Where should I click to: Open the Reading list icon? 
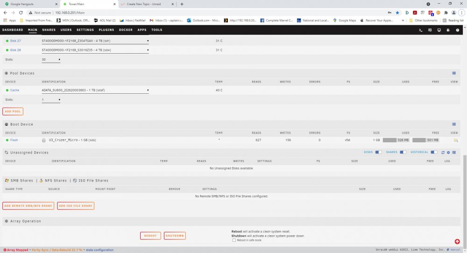[445, 21]
